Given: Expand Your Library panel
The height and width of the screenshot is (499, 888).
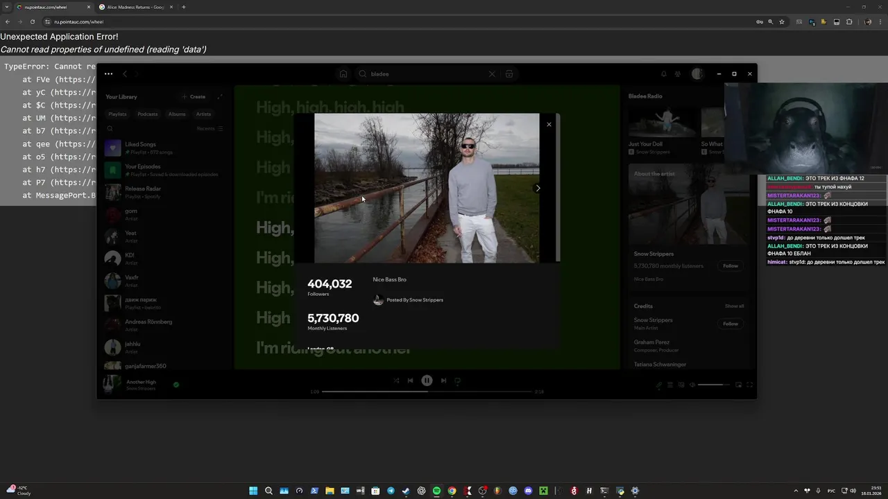Looking at the screenshot, I should click(x=220, y=97).
